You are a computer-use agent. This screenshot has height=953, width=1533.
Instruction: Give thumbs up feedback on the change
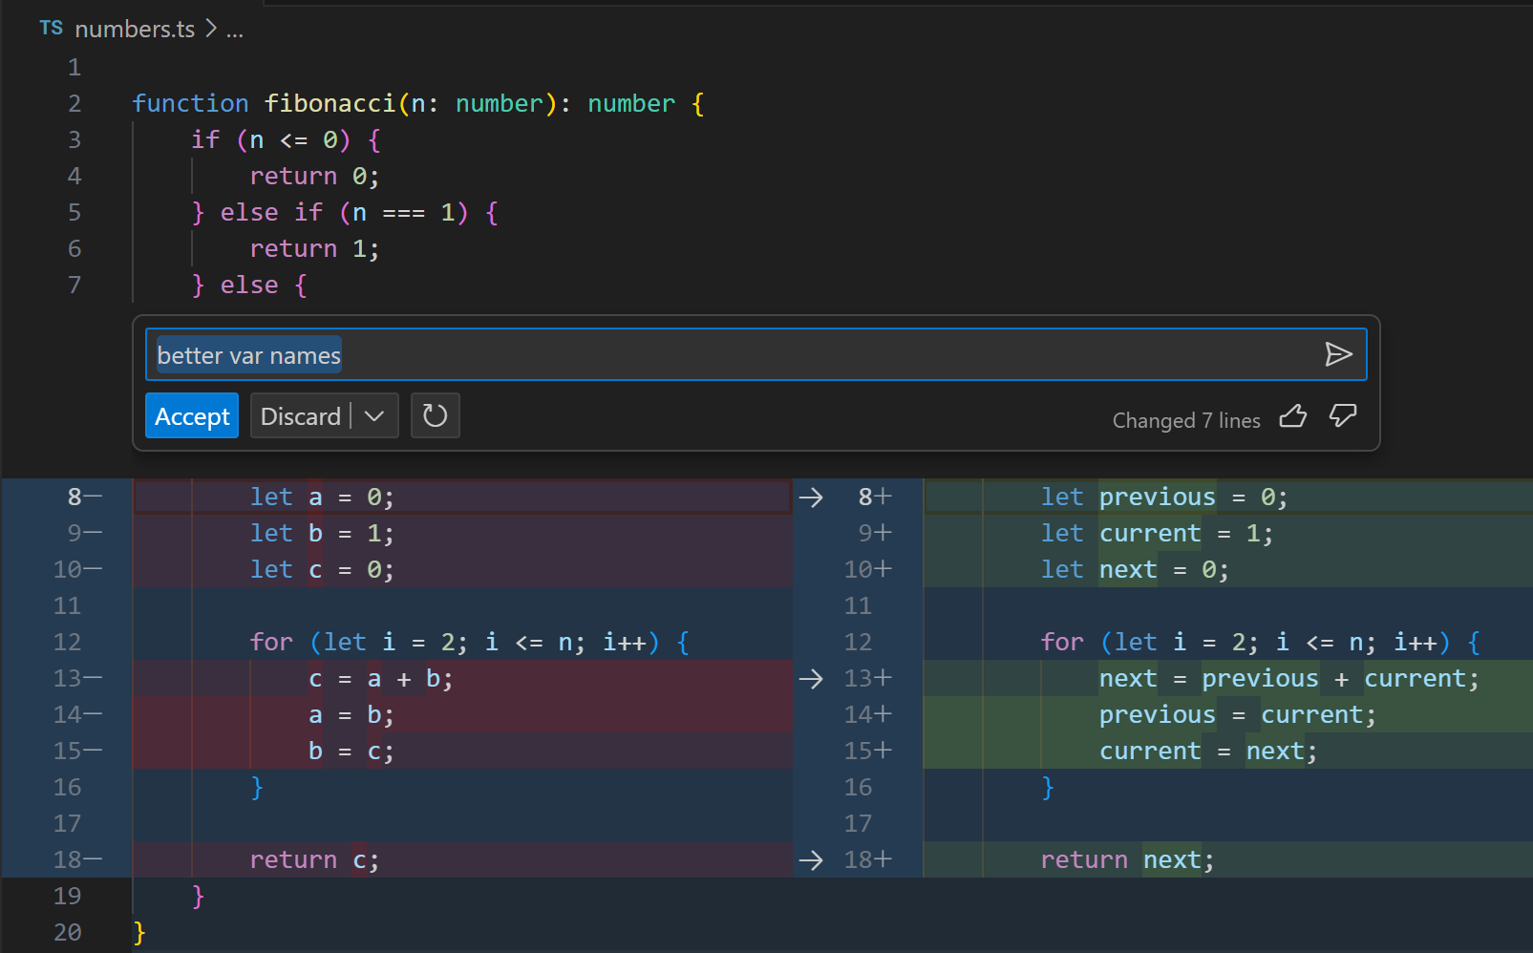[x=1293, y=416]
